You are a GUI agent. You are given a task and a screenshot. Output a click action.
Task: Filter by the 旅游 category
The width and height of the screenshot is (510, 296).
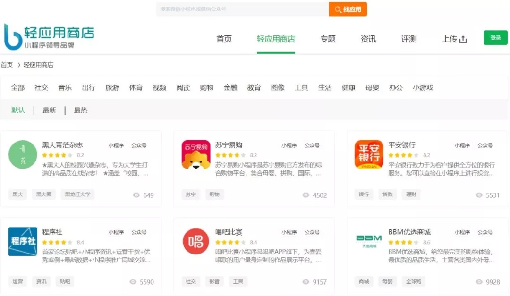coord(112,87)
